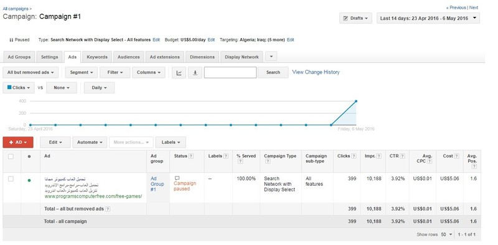Screen dimensions: 498x245
Task: Click Edit link next to campaign type
Action: coord(156,40)
